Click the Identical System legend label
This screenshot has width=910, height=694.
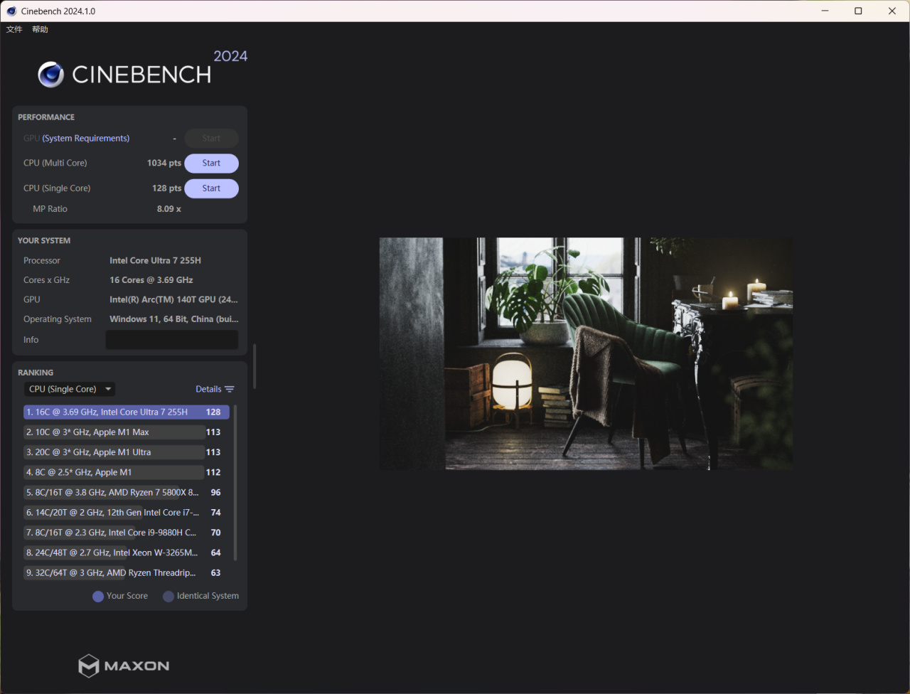tap(208, 596)
